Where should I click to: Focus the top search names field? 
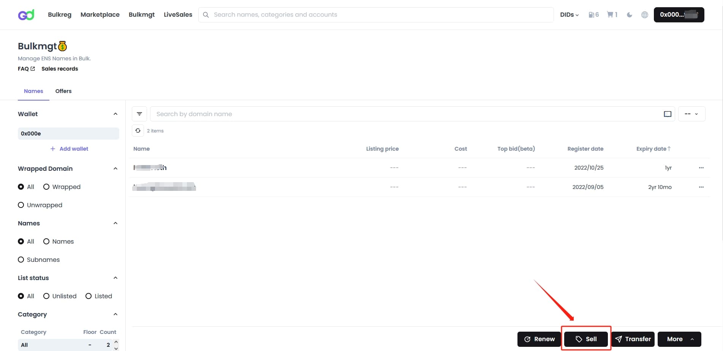point(376,15)
